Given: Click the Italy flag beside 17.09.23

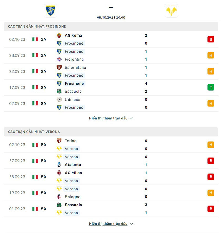Looking at the screenshot, I should click(35, 87).
